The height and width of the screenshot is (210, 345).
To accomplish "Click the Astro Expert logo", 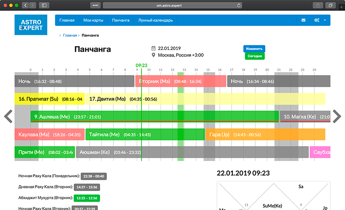I will (x=31, y=25).
